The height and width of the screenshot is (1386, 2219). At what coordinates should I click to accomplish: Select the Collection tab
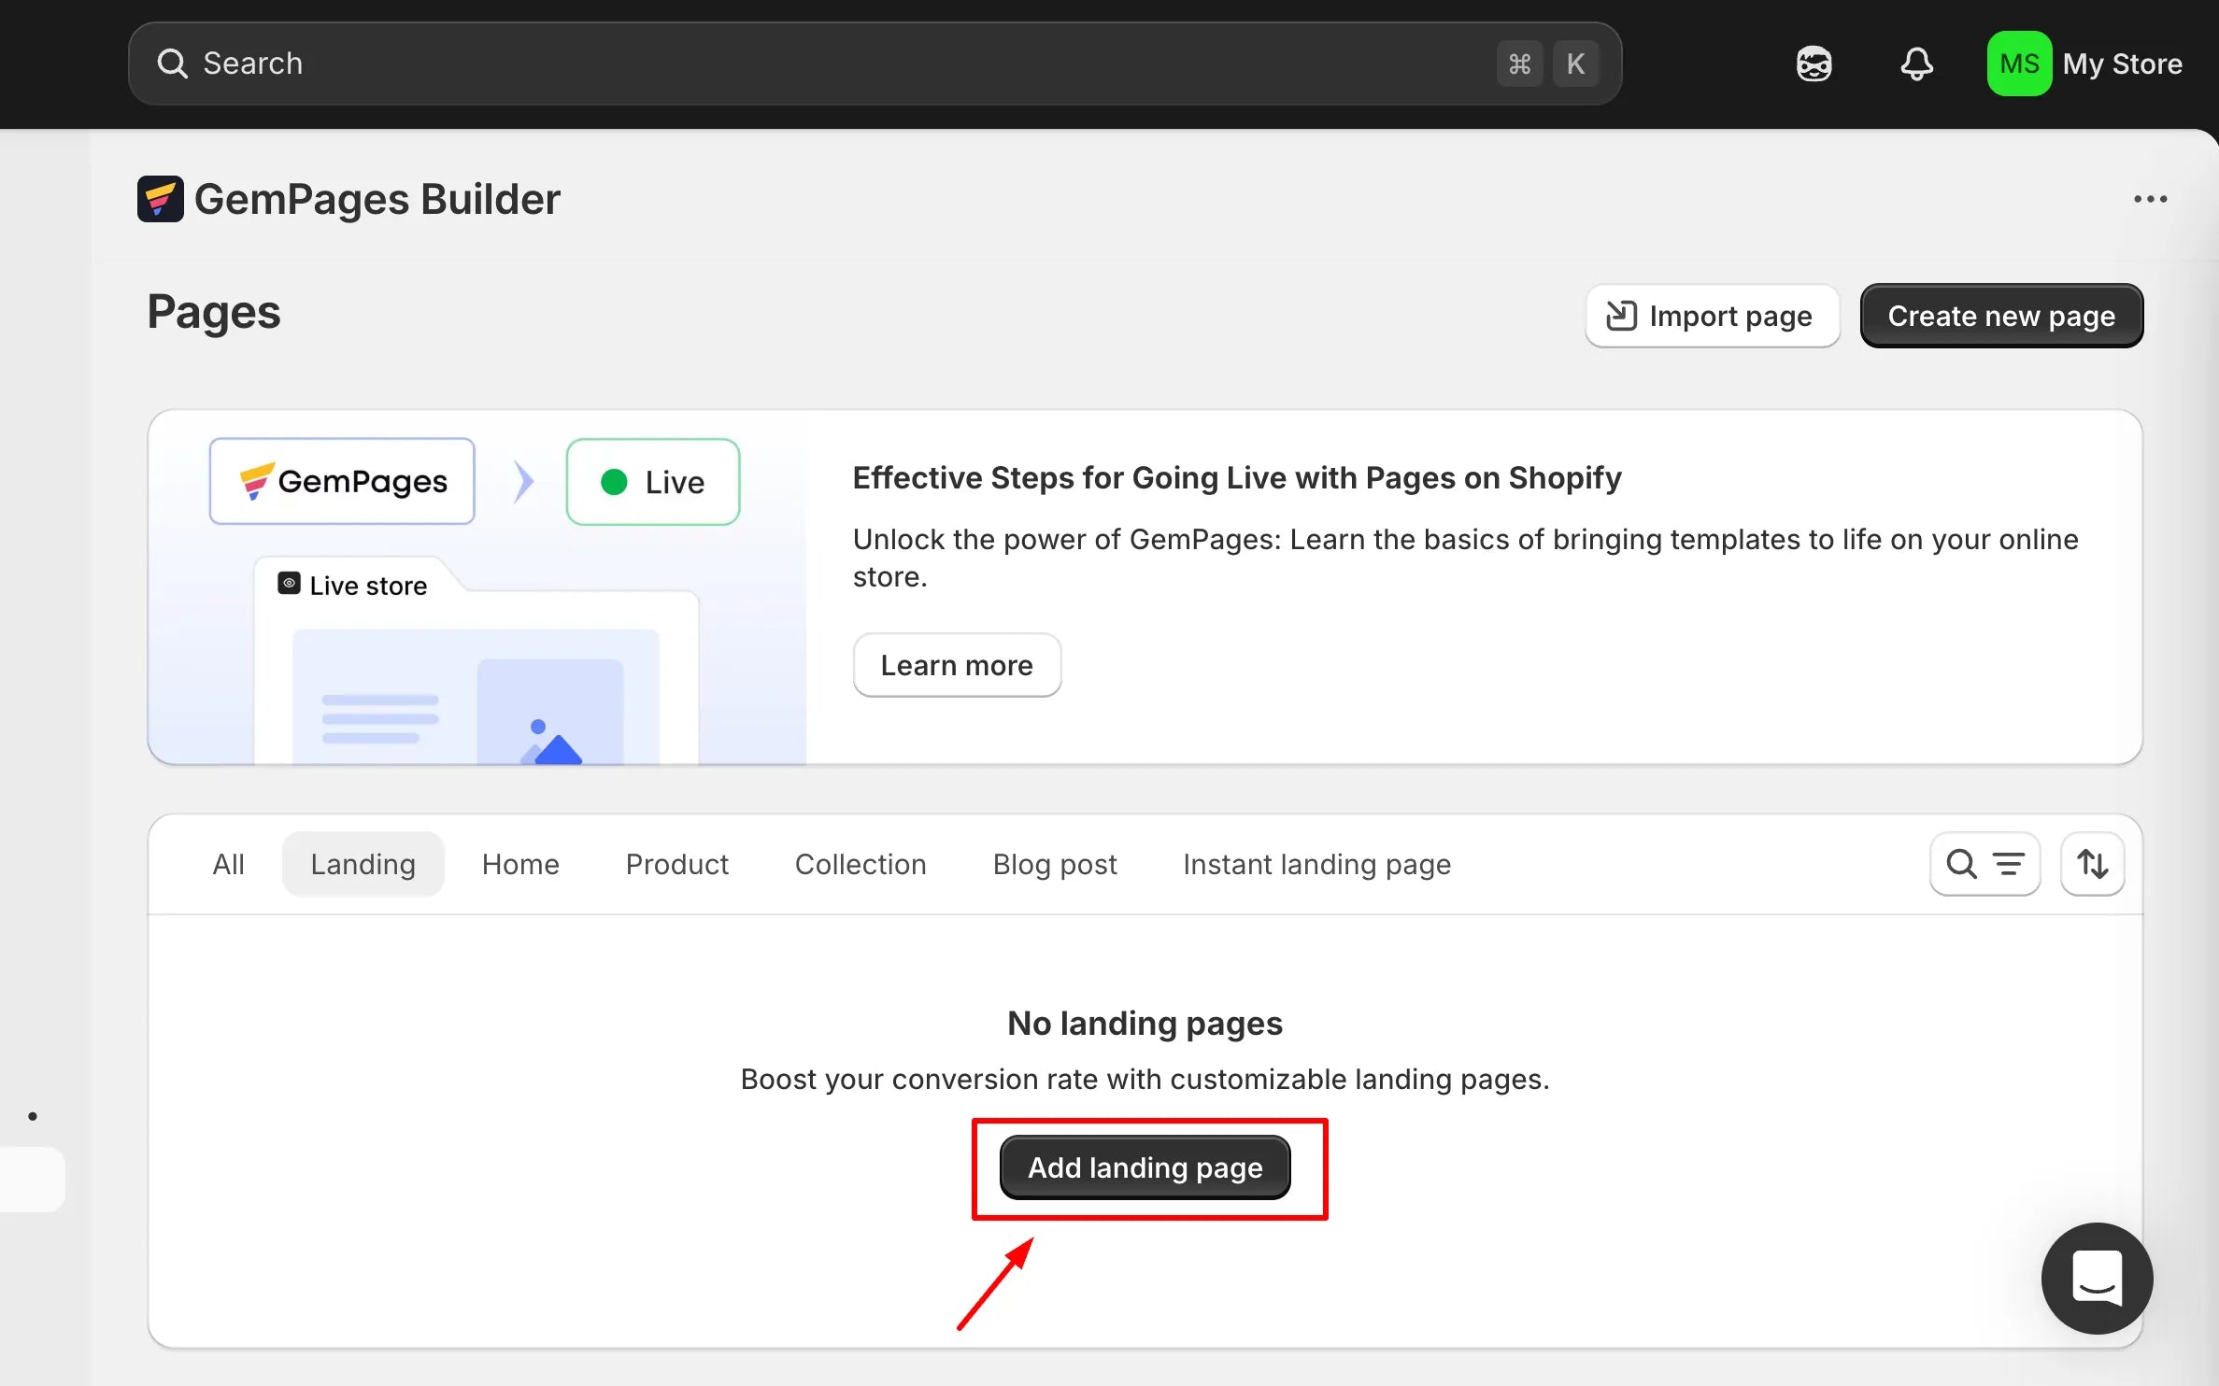tap(860, 864)
